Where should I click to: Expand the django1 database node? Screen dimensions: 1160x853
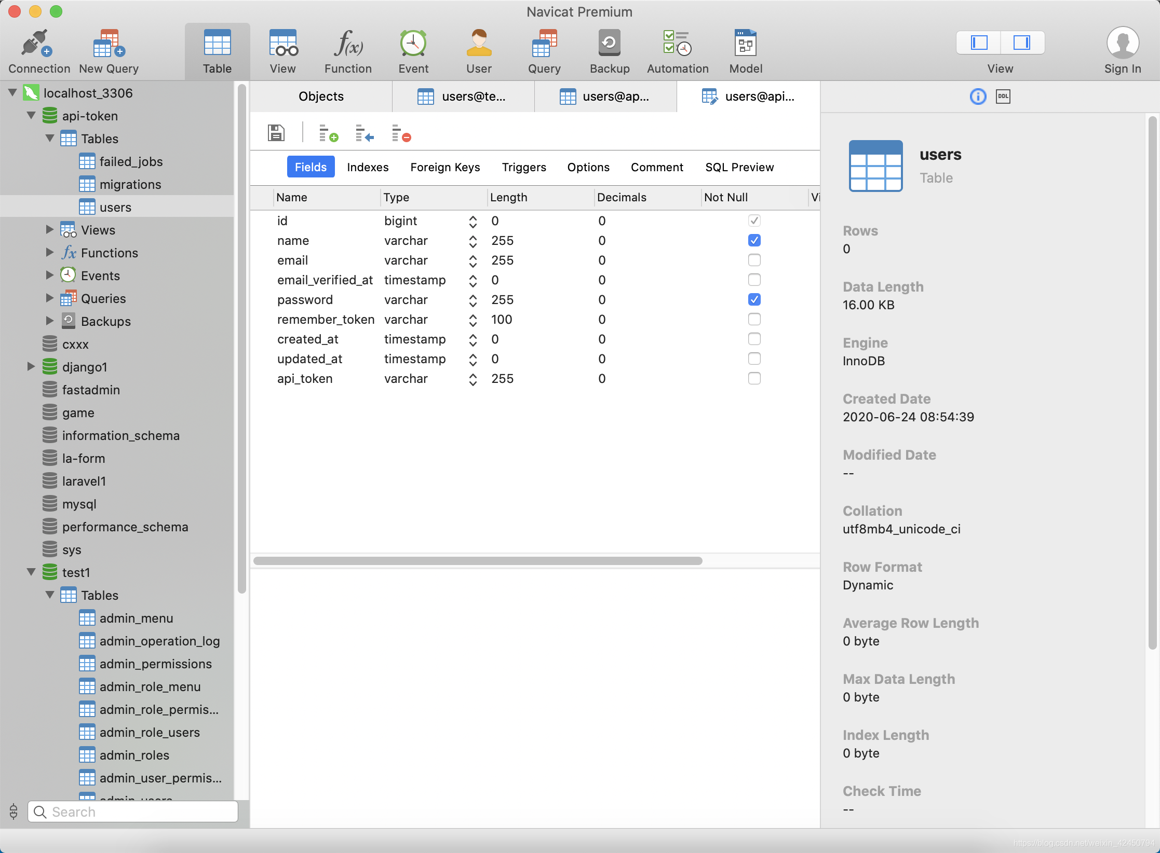point(31,367)
